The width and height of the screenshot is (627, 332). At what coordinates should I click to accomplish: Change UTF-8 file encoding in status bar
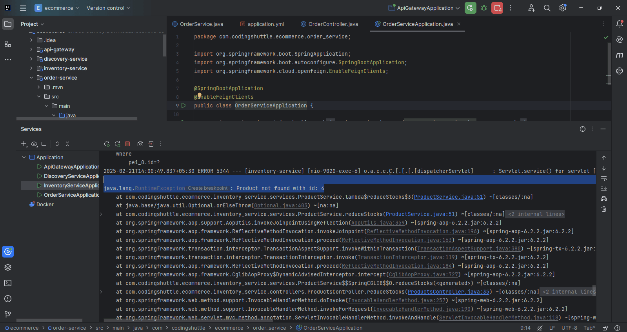(569, 328)
